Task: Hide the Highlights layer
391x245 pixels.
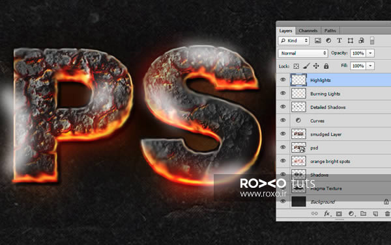Action: pyautogui.click(x=283, y=80)
